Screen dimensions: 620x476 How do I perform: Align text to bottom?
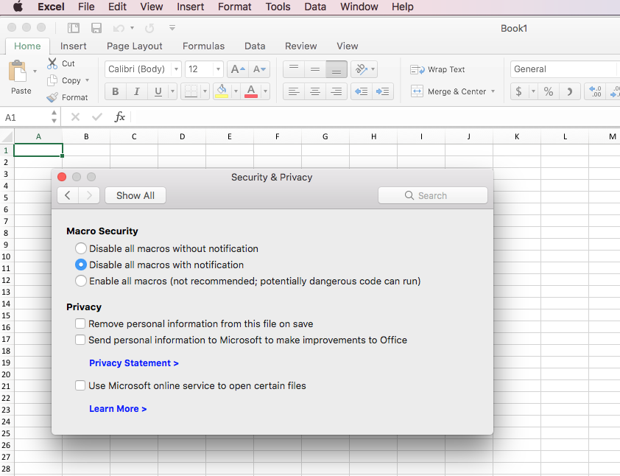coord(337,69)
